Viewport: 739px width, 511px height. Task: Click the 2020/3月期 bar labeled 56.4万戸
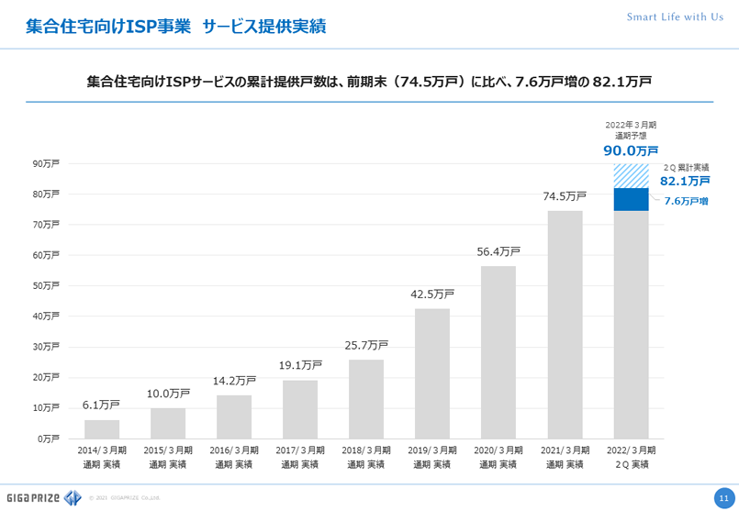[x=498, y=352]
